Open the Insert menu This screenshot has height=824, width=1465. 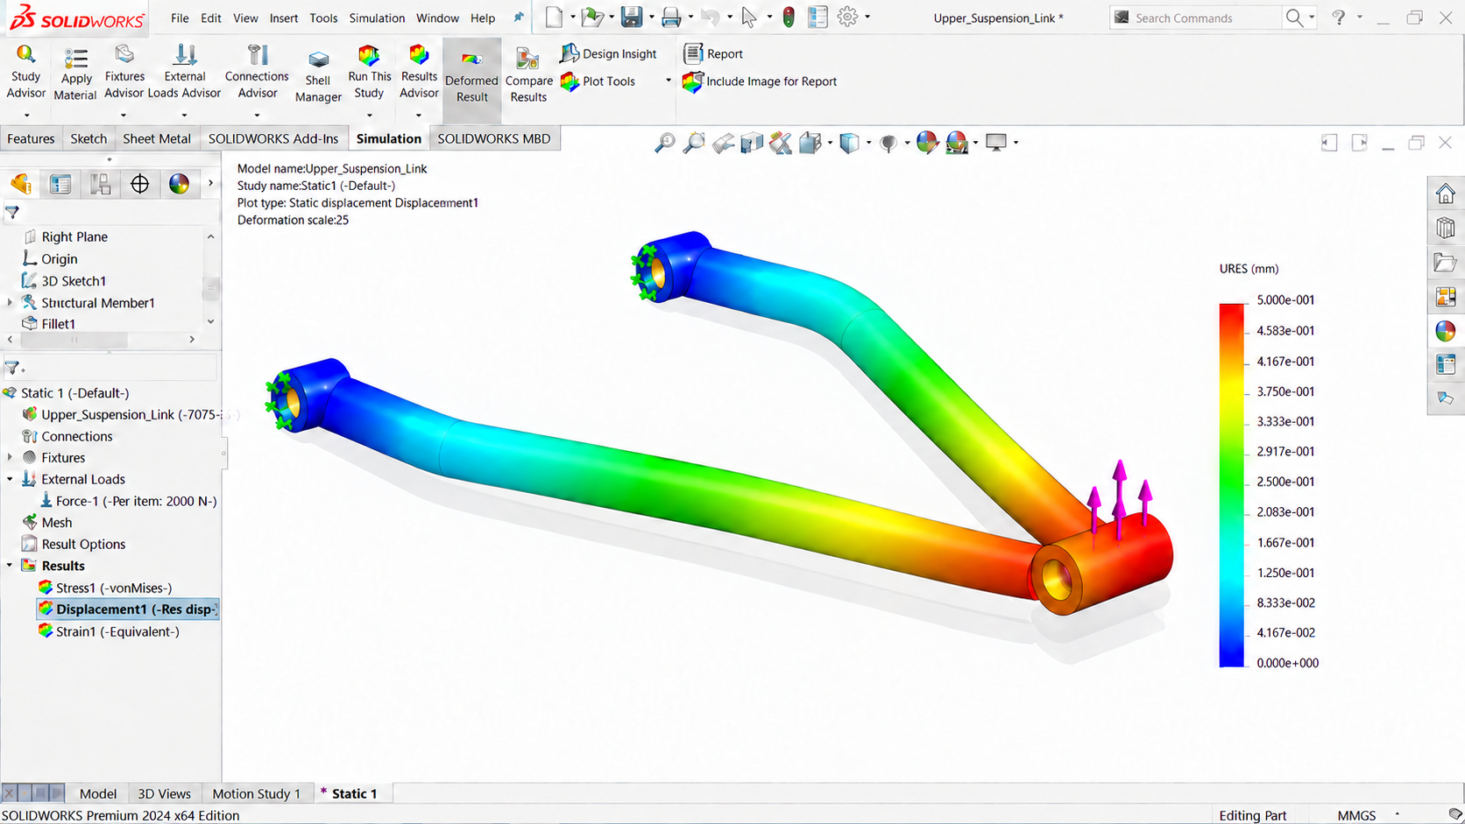pos(283,18)
